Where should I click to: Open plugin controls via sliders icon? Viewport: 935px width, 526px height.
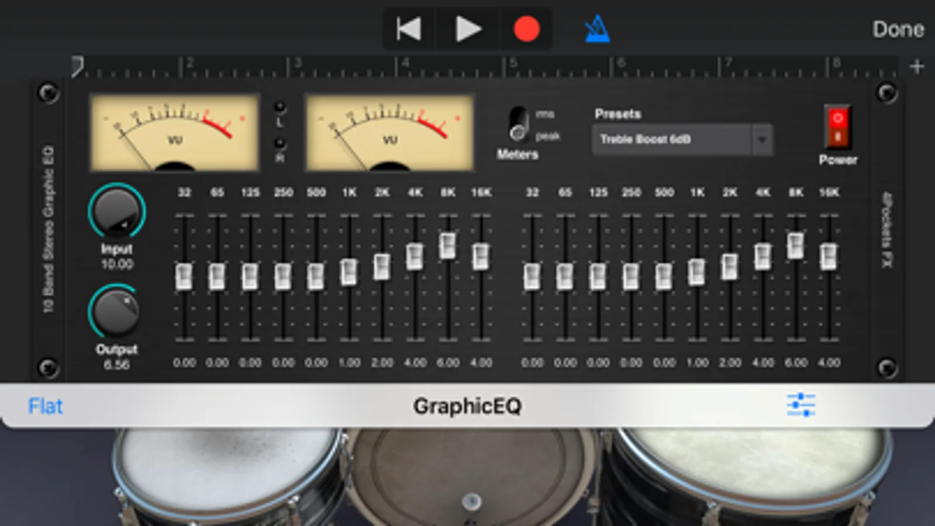(x=801, y=405)
